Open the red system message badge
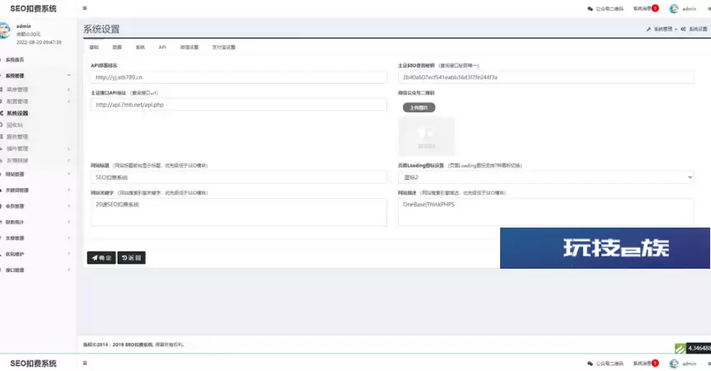Viewport: 711px width, 371px height. click(x=655, y=8)
